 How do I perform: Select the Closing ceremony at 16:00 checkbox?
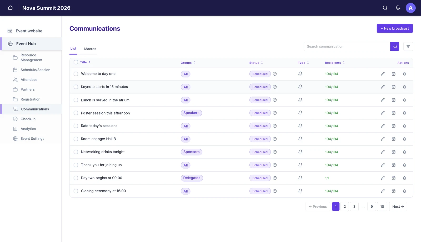click(76, 191)
